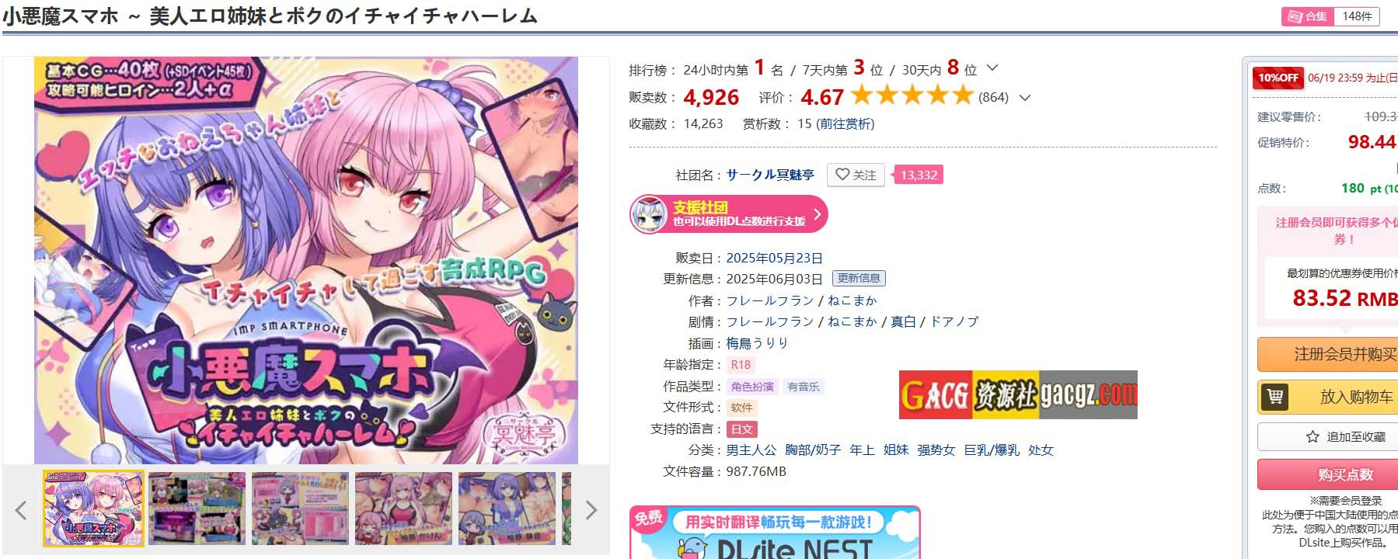Click the arrow on 支援社团 banner
Image resolution: width=1398 pixels, height=559 pixels.
click(x=817, y=214)
